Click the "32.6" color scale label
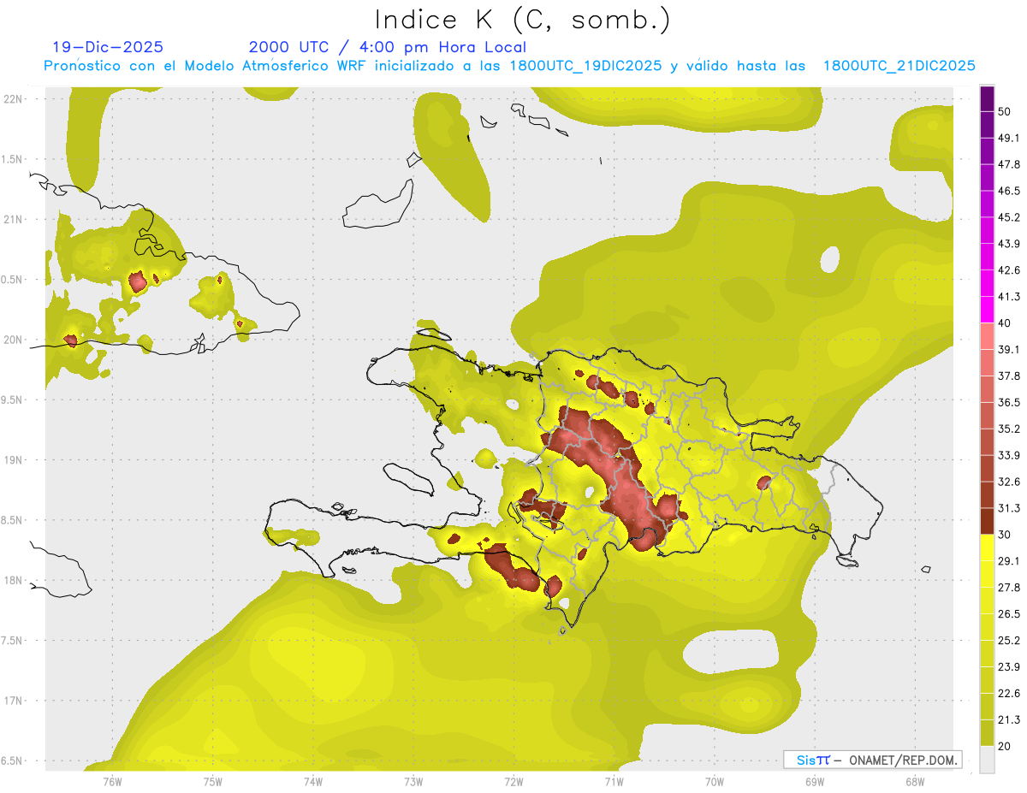The height and width of the screenshot is (793, 1027). (x=1008, y=482)
